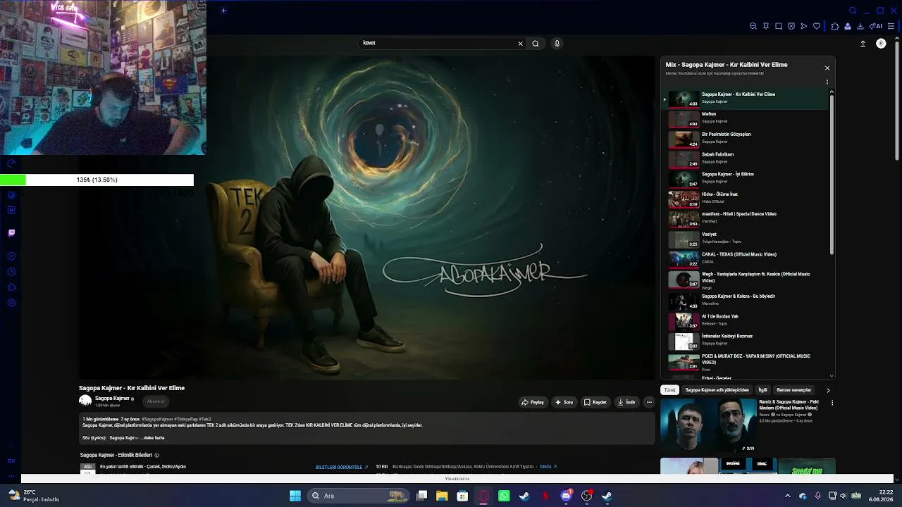Select 'Sagopa Kajmer adlı yükleyiciden' chip
This screenshot has height=507, width=902.
pyautogui.click(x=717, y=390)
